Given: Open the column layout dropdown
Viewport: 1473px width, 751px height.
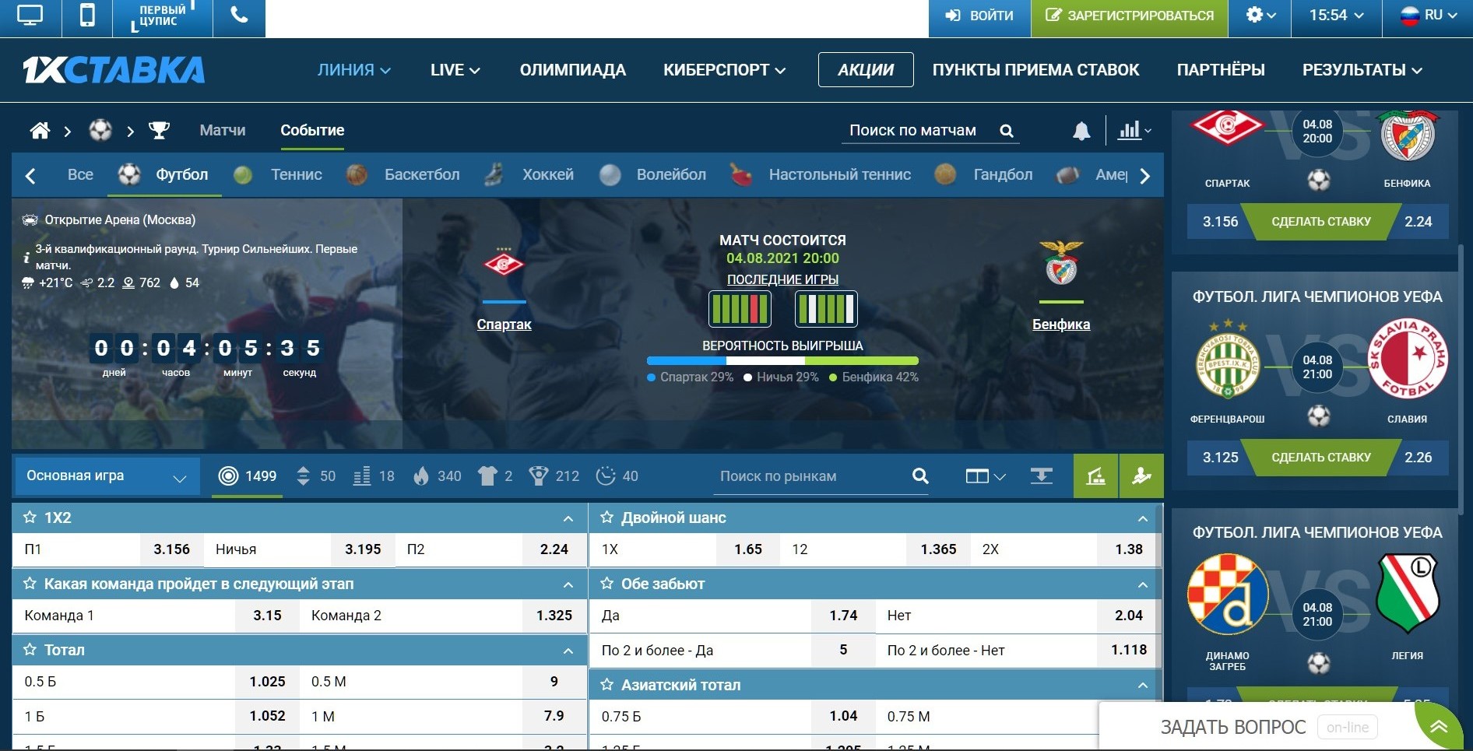Looking at the screenshot, I should (x=985, y=476).
